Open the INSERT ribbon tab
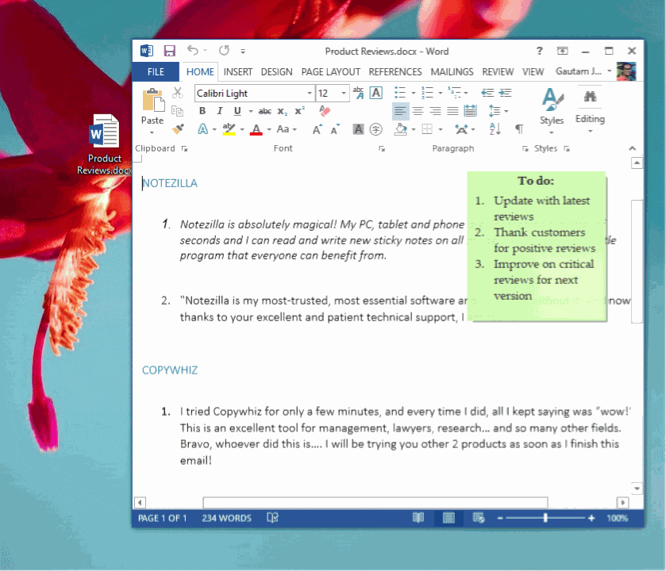 238,71
